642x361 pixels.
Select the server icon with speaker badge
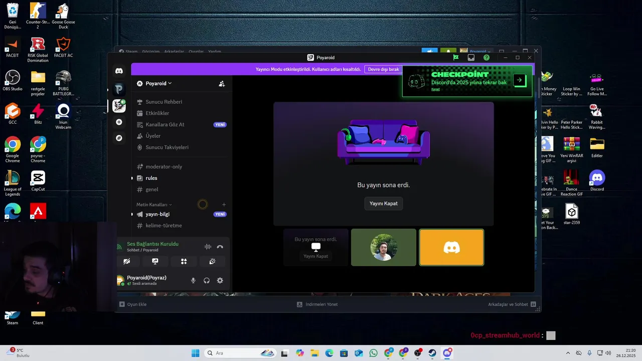pyautogui.click(x=119, y=106)
